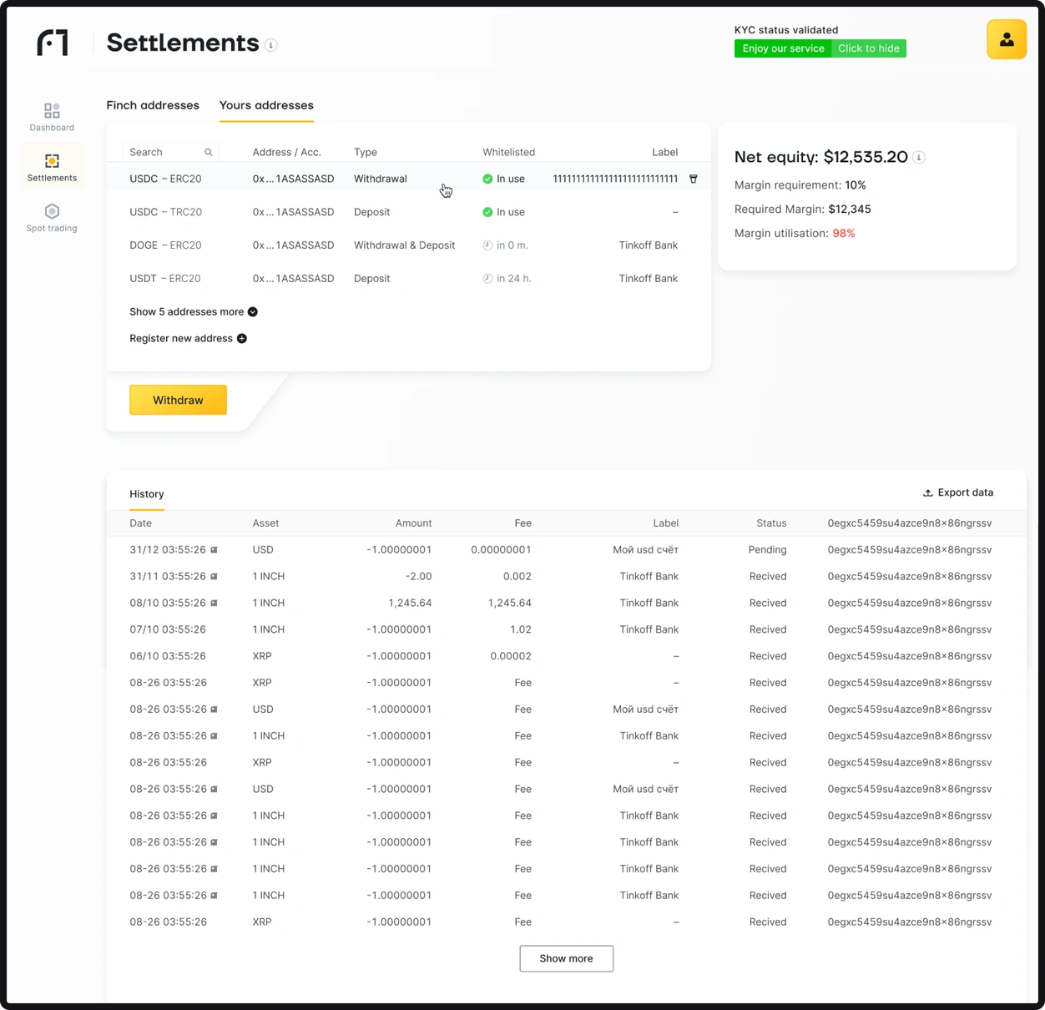Image resolution: width=1045 pixels, height=1010 pixels.
Task: Expand Show 5 addresses more
Action: [194, 311]
